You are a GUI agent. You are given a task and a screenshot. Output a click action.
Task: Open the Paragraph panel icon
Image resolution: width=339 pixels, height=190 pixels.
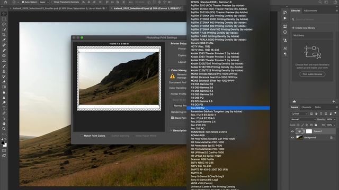pyautogui.click(x=285, y=54)
